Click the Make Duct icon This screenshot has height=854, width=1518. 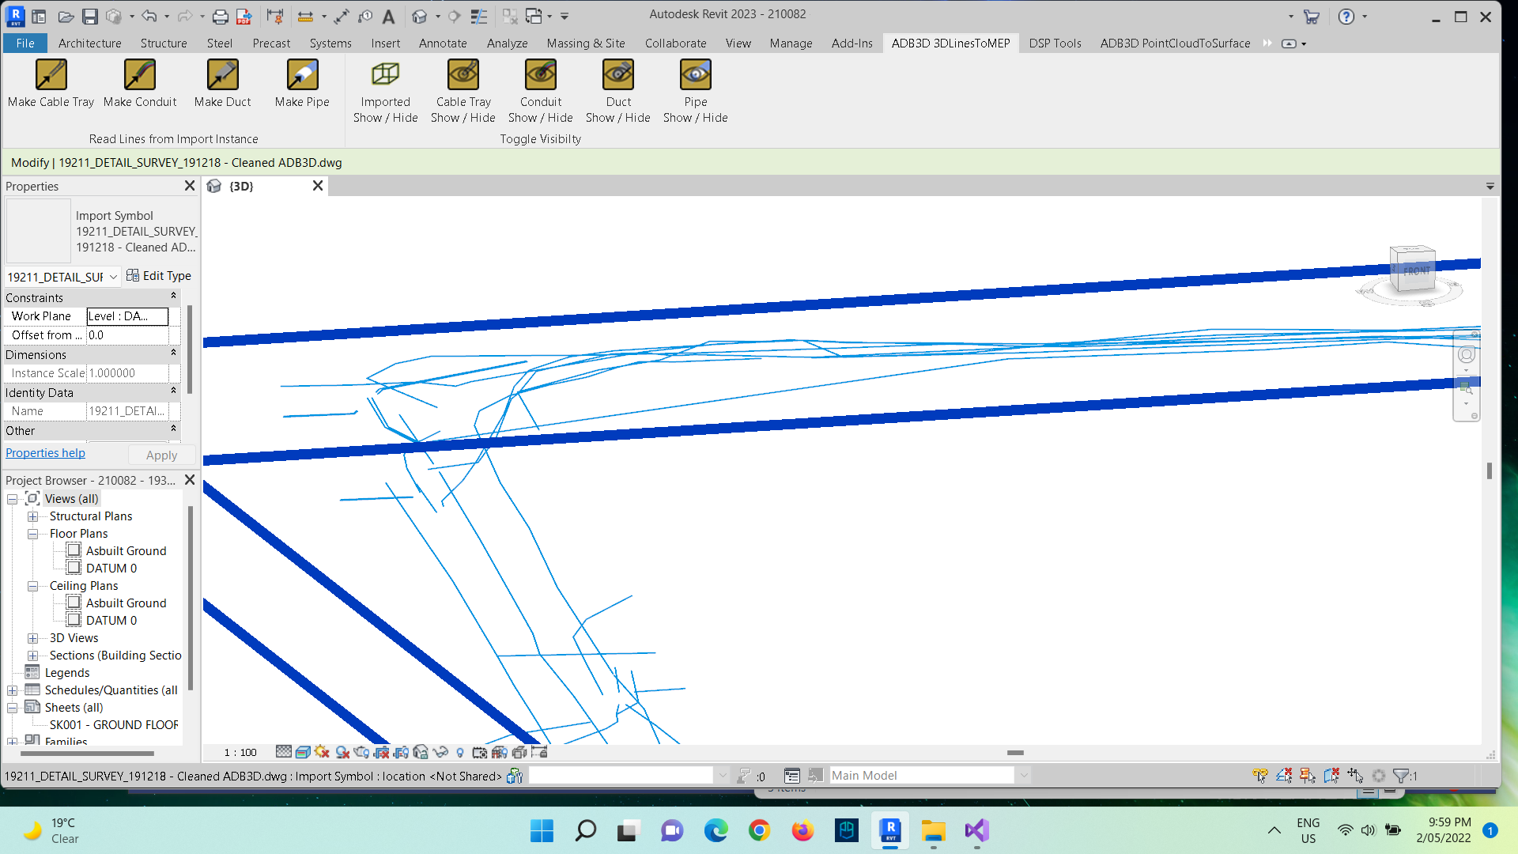(x=222, y=83)
